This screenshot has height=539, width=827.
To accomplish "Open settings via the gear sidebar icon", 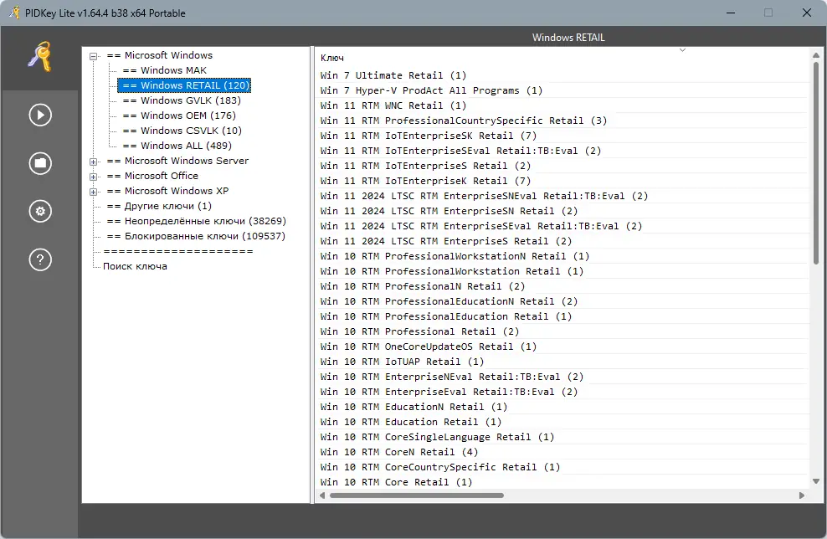I will click(x=40, y=212).
